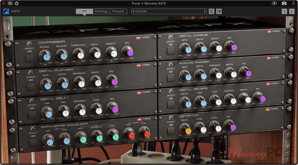Take a snapshot with the camera icon

pos(284,3)
